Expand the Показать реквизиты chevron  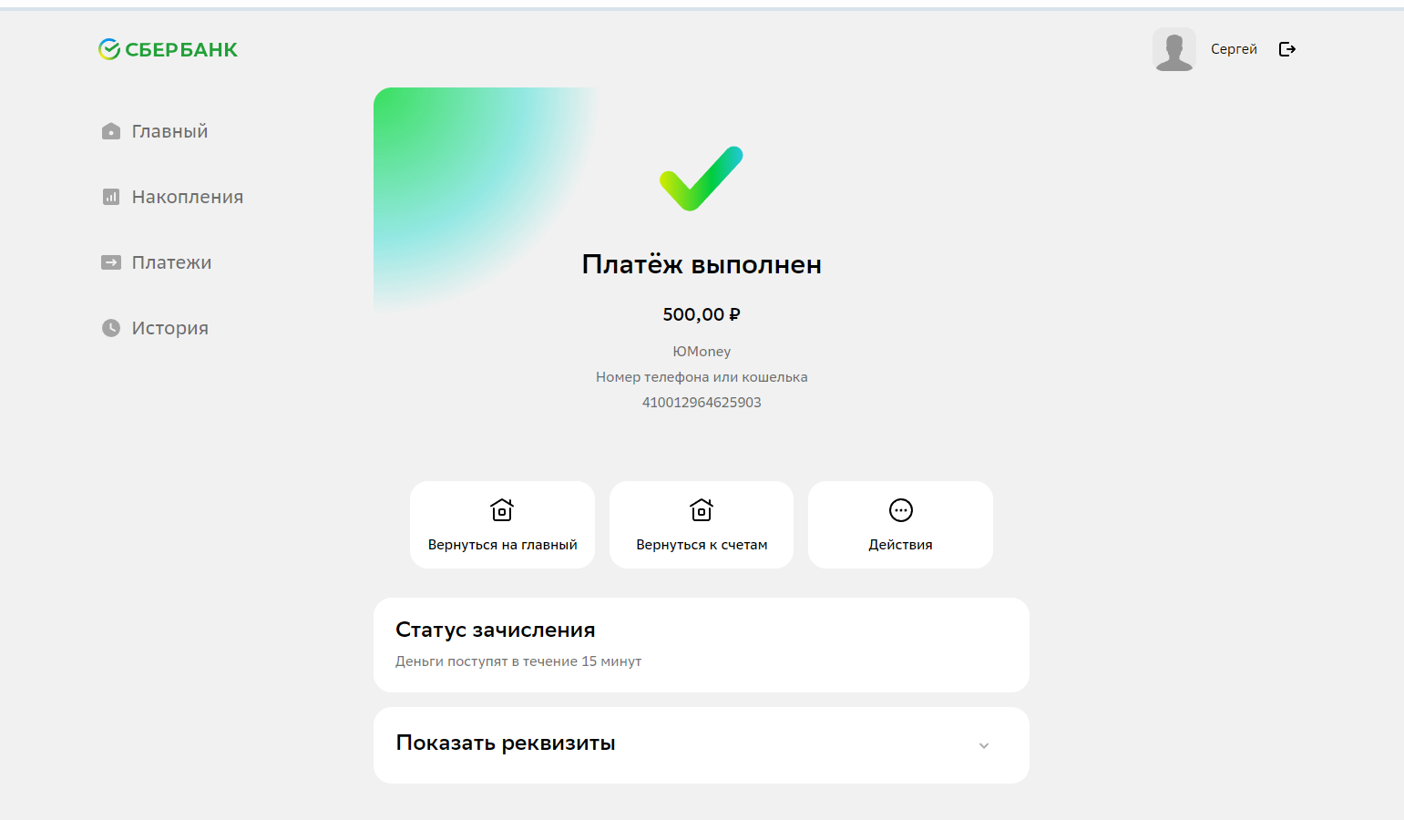(x=984, y=745)
